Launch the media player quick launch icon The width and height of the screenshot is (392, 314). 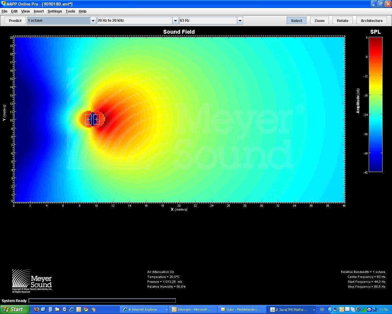(65, 309)
